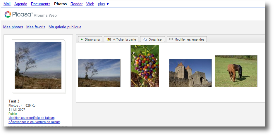Screen dimensions: 275x137
Task: Click the green Public status text
Action: [x=13, y=114]
